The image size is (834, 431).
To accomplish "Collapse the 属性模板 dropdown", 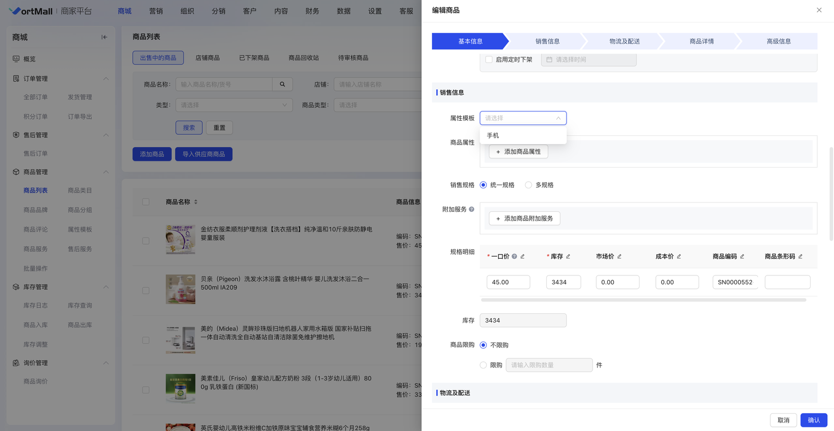I will point(558,118).
